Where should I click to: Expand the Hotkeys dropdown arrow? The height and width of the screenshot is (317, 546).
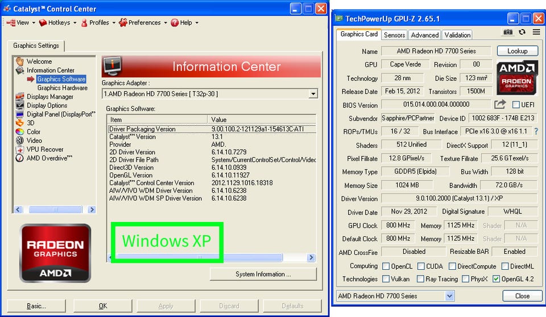(x=75, y=23)
